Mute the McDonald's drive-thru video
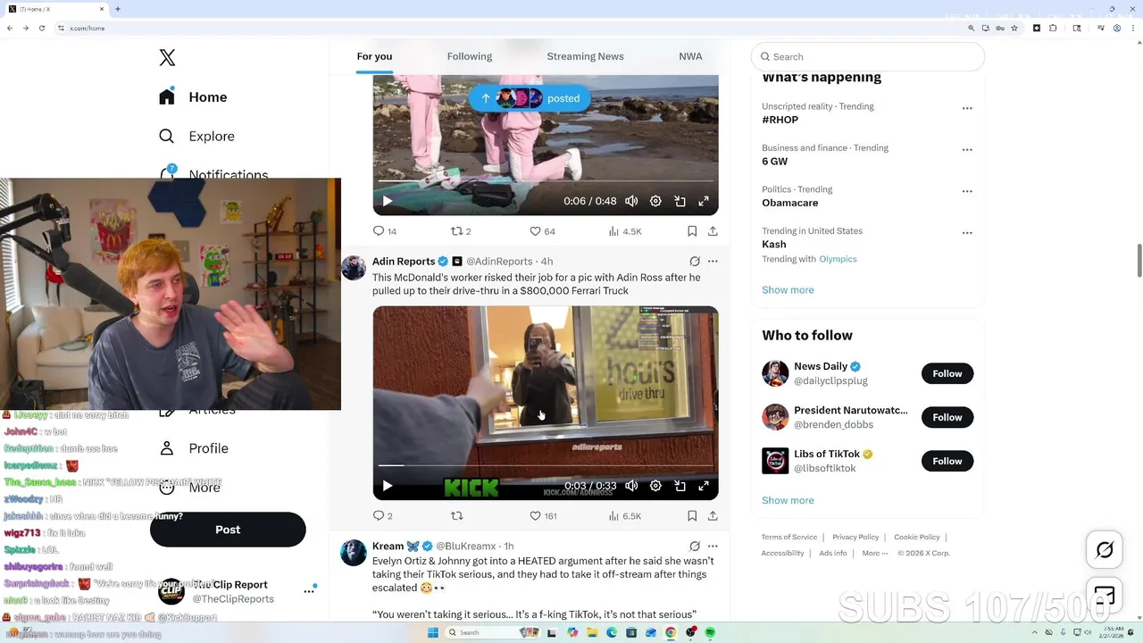The width and height of the screenshot is (1143, 643). (x=631, y=486)
